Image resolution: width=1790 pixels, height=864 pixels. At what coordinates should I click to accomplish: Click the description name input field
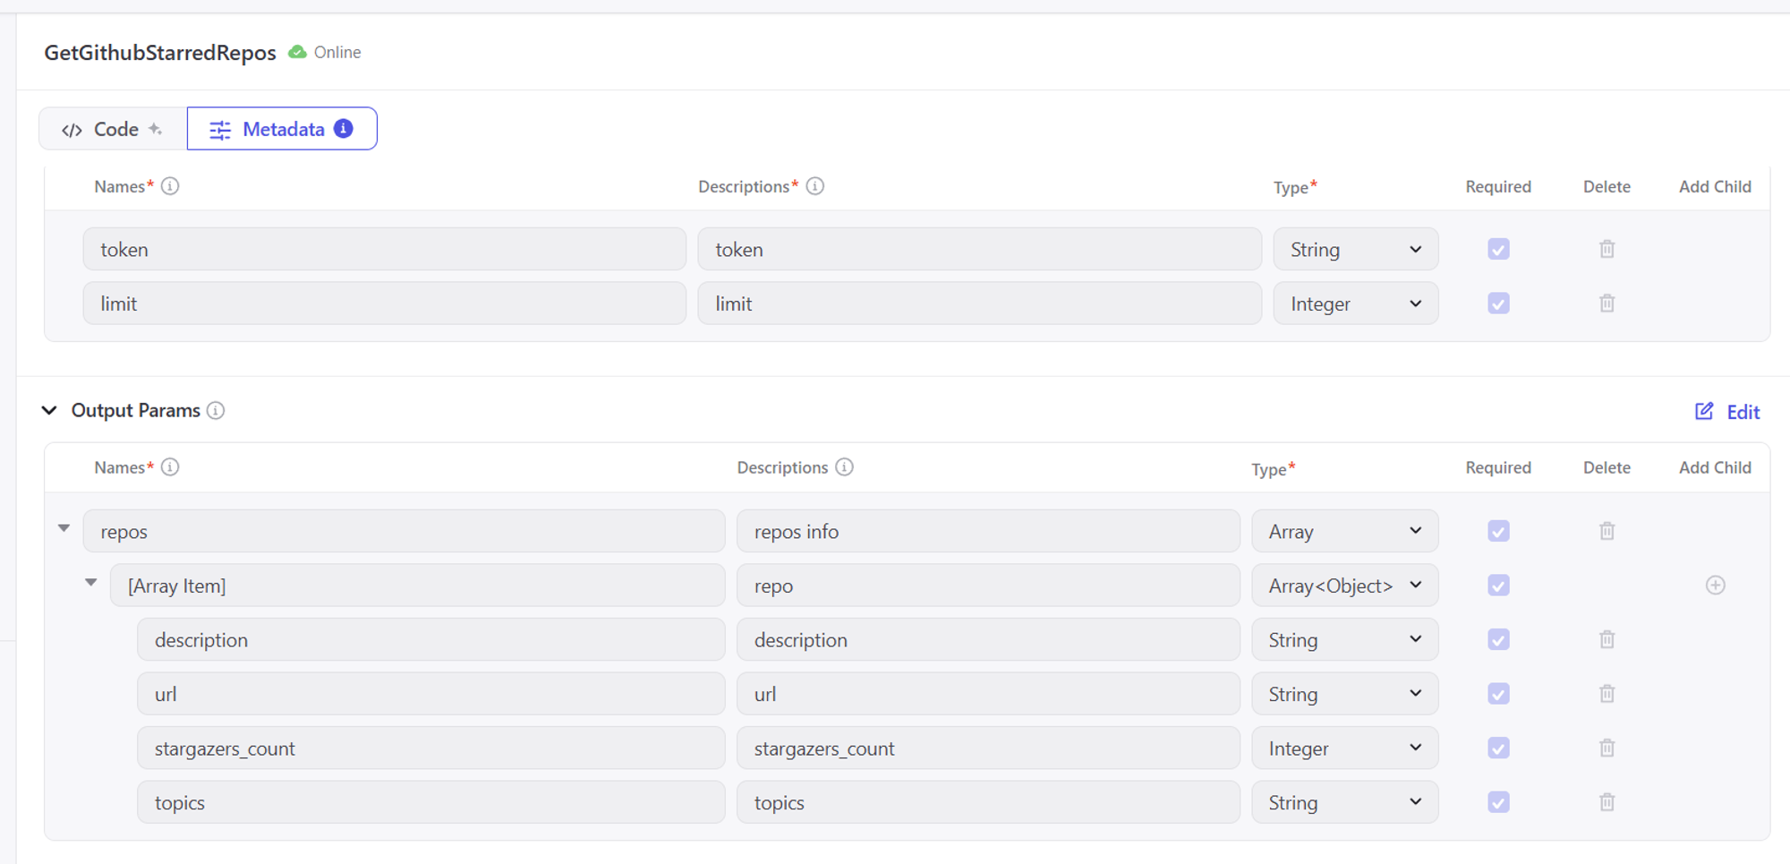[430, 639]
